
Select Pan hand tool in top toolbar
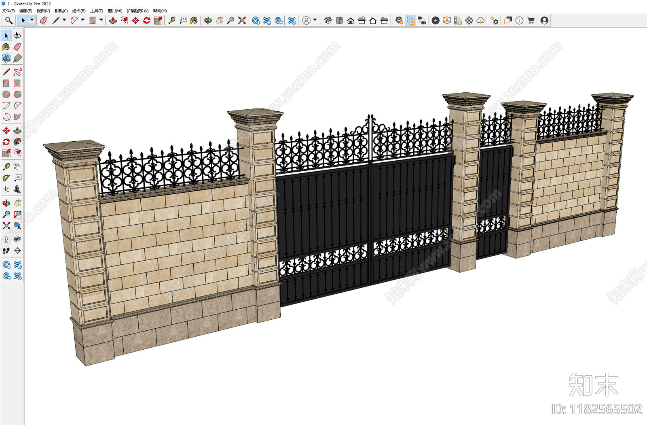[219, 20]
